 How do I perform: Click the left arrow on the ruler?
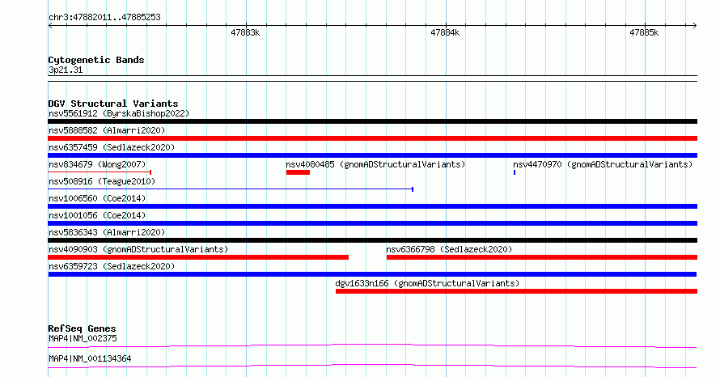(x=50, y=26)
